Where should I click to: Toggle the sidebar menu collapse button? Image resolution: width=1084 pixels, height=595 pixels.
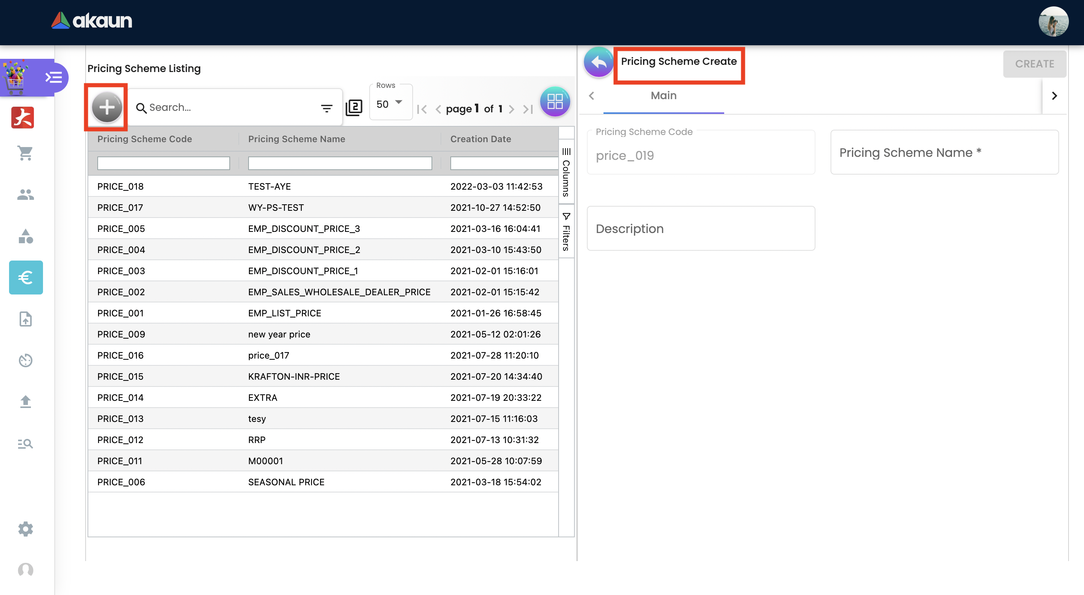(54, 77)
